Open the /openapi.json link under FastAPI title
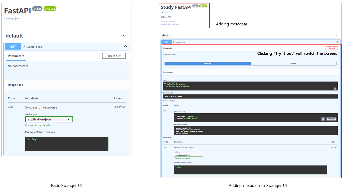 pyautogui.click(x=12, y=18)
